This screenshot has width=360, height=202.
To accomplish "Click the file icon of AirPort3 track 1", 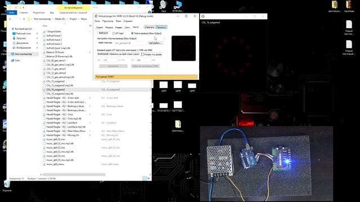I will (x=44, y=35).
